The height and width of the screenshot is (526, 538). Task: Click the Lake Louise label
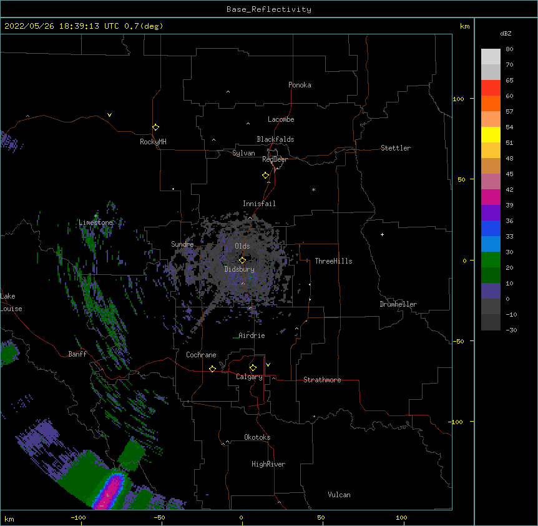click(x=11, y=302)
